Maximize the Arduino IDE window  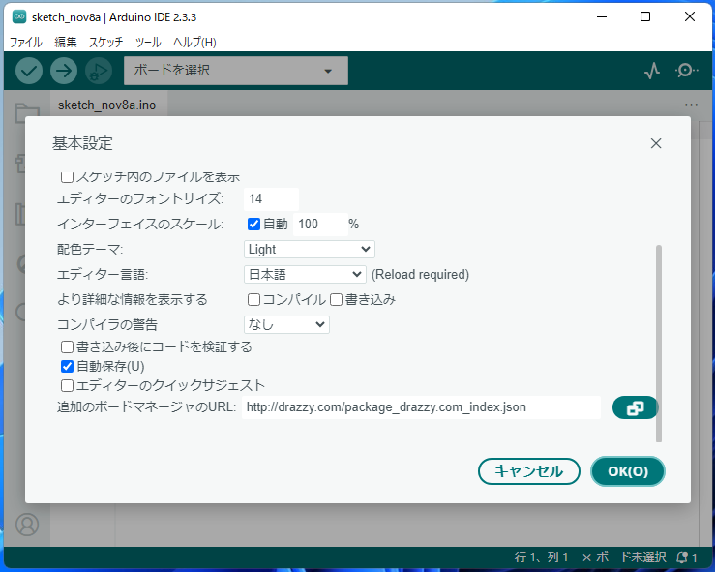coord(645,16)
